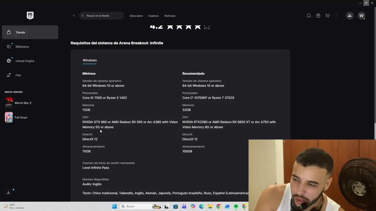The image size is (376, 211).
Task: Open Copilot from taskbar
Action: click(193, 206)
